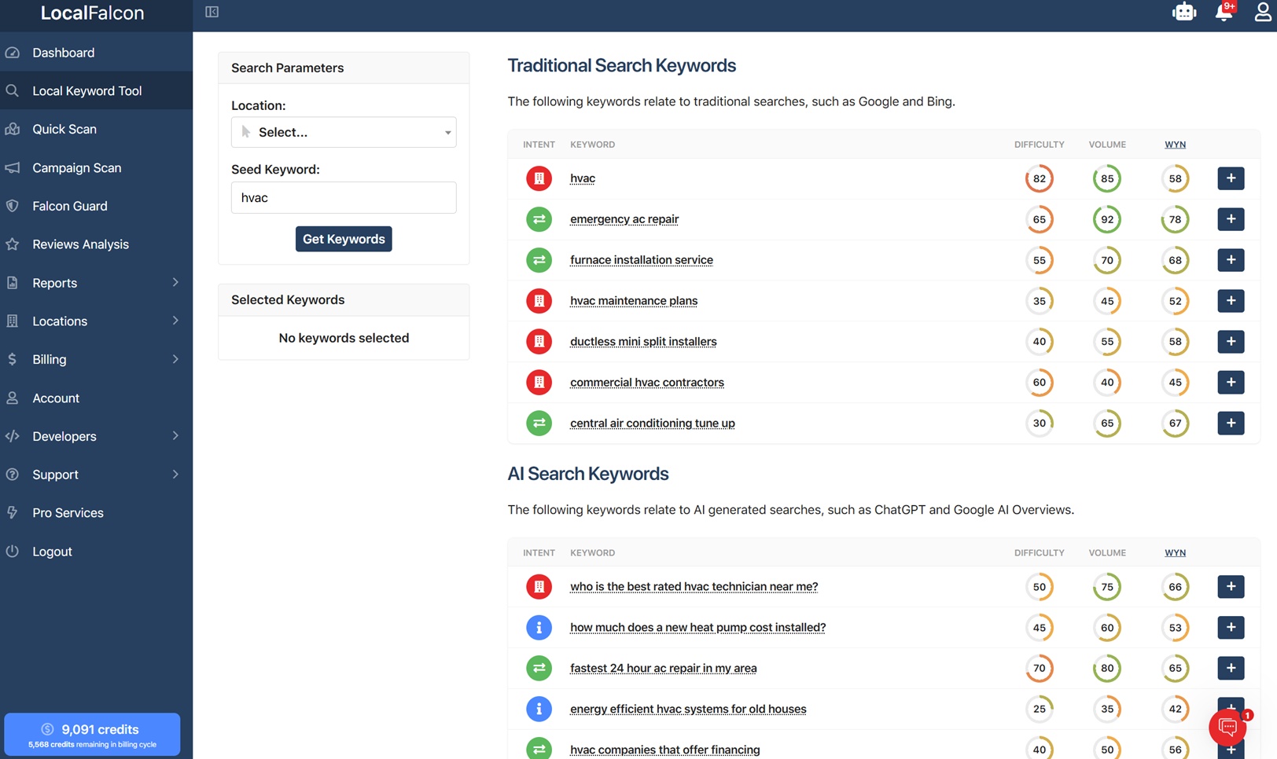Open the red live chat bubble
This screenshot has height=759, width=1277.
coord(1227,728)
